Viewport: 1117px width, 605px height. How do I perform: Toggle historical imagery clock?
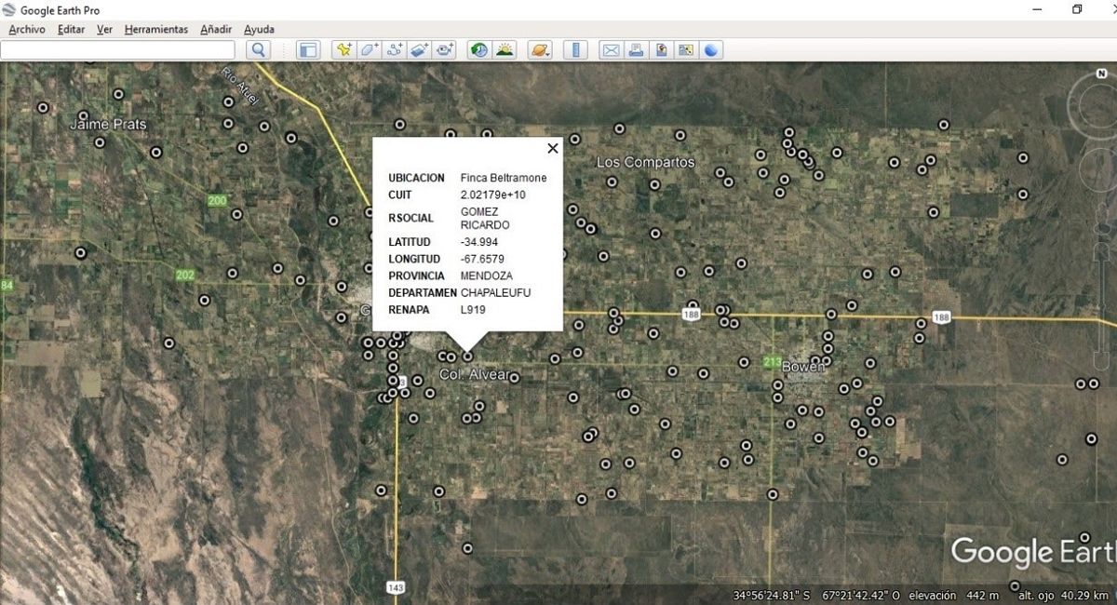click(x=479, y=50)
